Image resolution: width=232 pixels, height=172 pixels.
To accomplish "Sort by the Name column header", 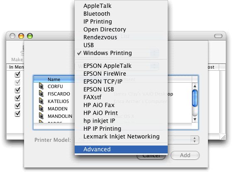I will [x=54, y=79].
